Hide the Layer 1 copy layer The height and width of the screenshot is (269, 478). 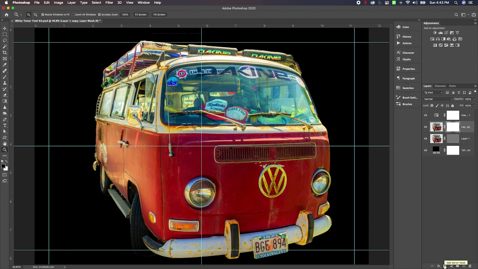tap(425, 127)
